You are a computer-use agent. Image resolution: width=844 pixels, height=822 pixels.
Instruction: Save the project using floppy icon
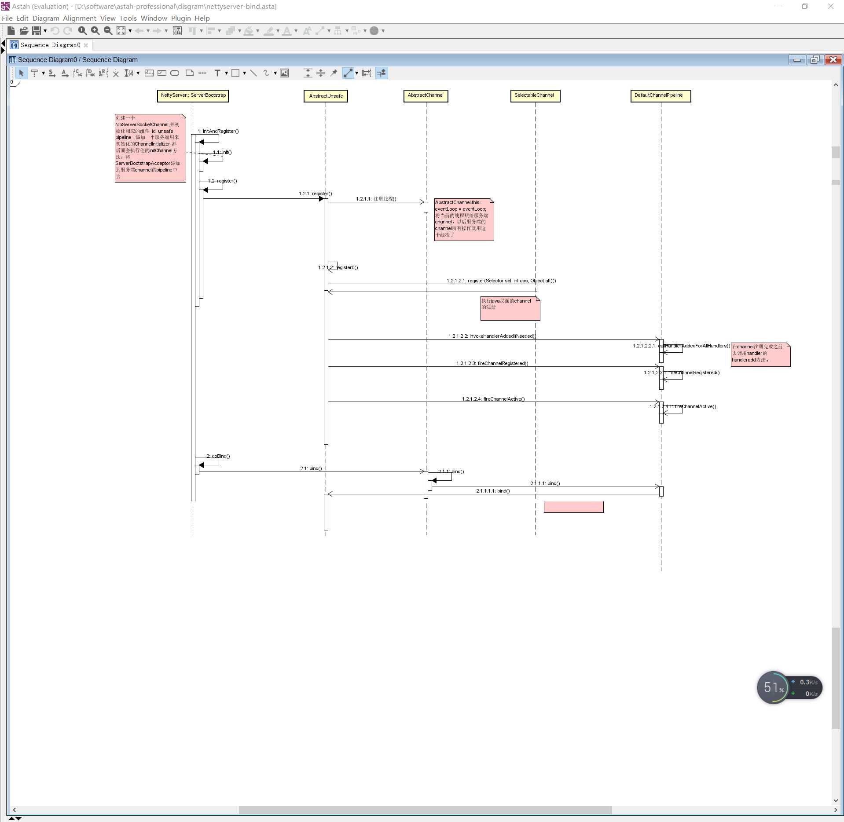coord(37,31)
